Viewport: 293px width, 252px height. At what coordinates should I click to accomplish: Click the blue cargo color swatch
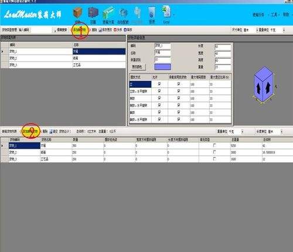[162, 67]
